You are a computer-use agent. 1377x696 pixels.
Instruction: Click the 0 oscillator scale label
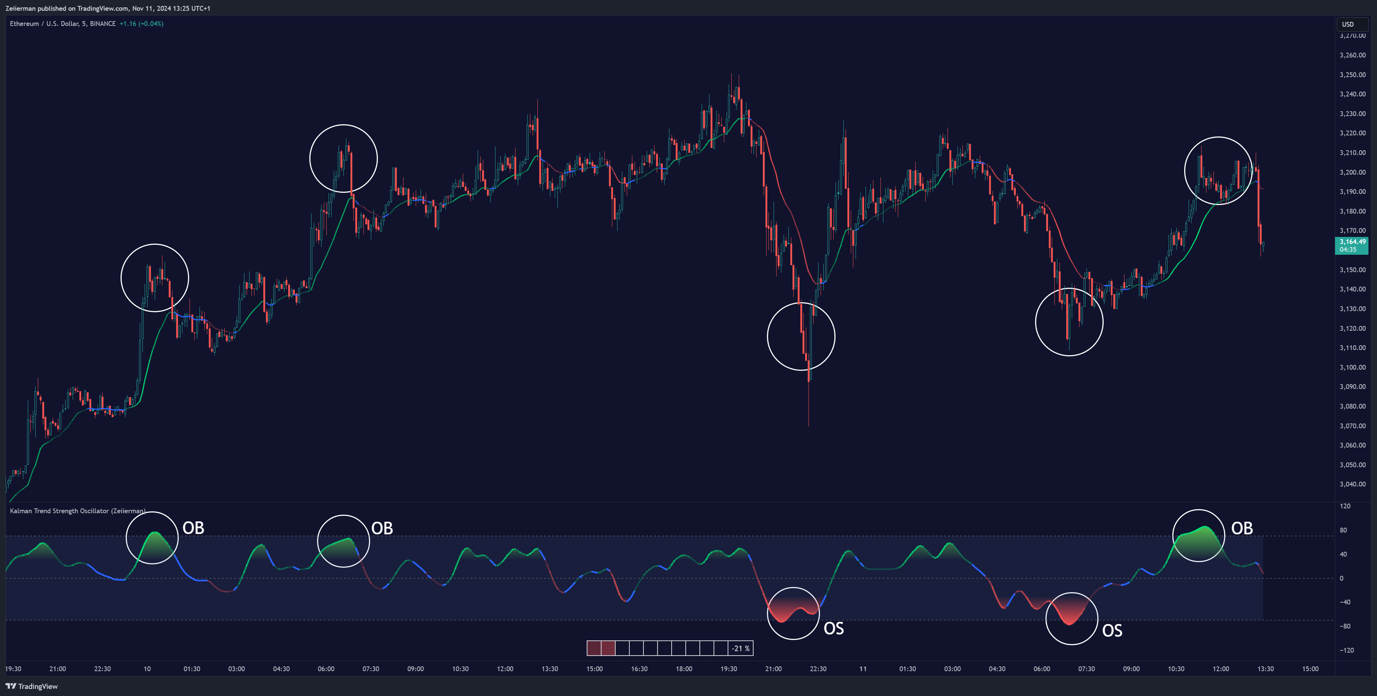pyautogui.click(x=1341, y=578)
